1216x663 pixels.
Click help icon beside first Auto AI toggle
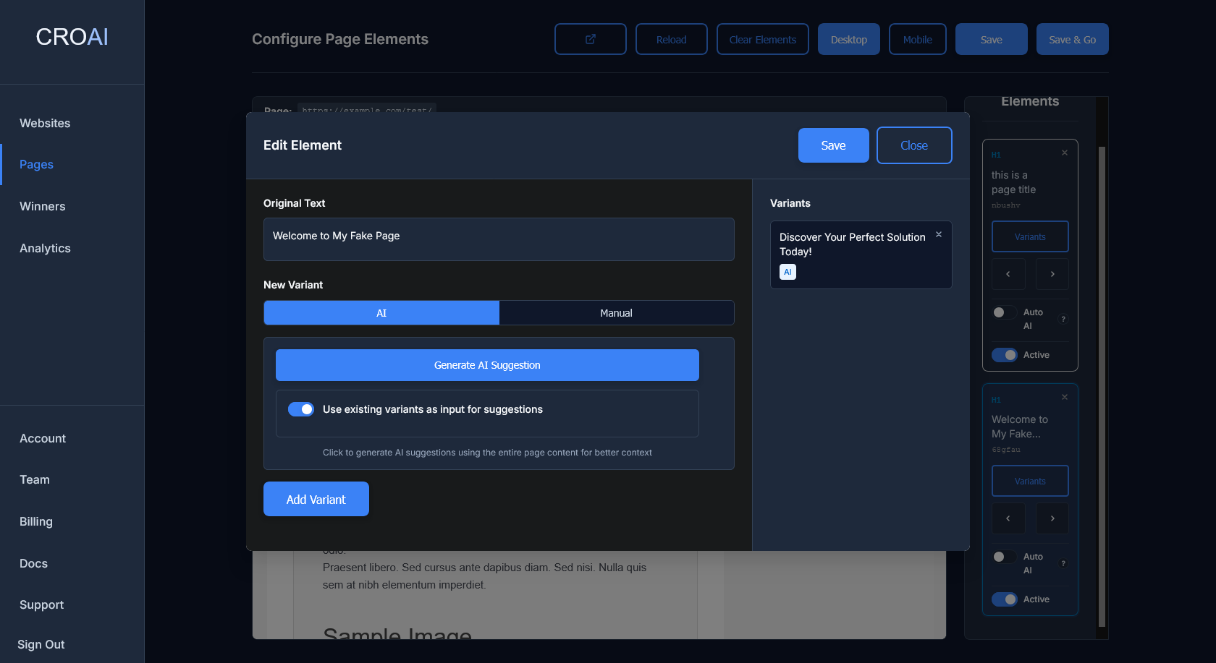(1063, 319)
